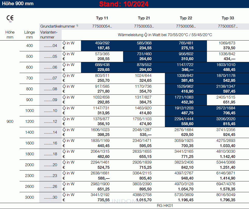Click the Länge mm column header

click(29, 35)
